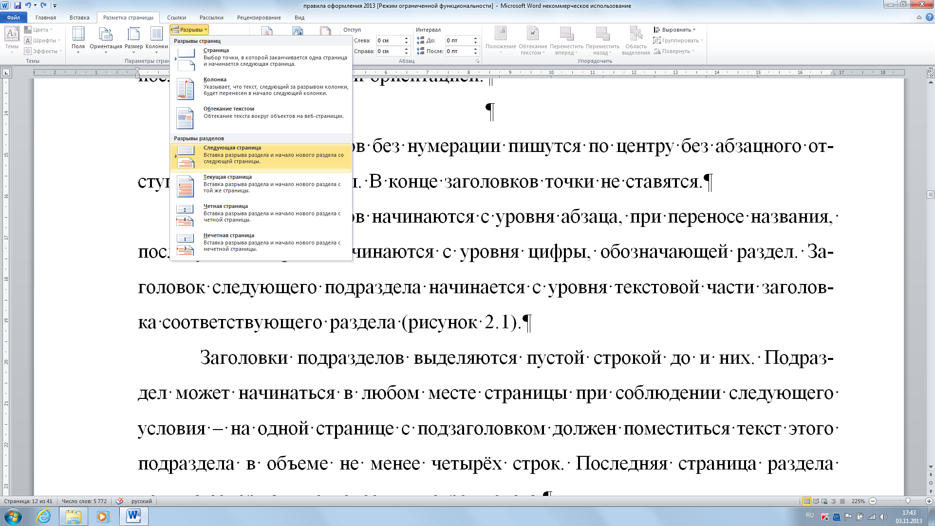Click the Undo arrow icon
This screenshot has width=935, height=526.
click(28, 5)
